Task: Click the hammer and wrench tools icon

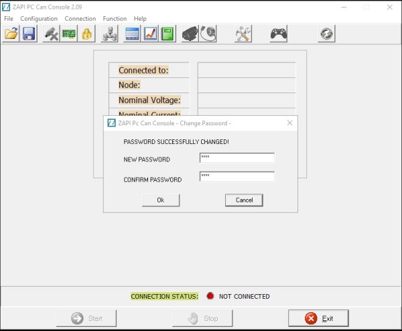Action: tap(243, 34)
